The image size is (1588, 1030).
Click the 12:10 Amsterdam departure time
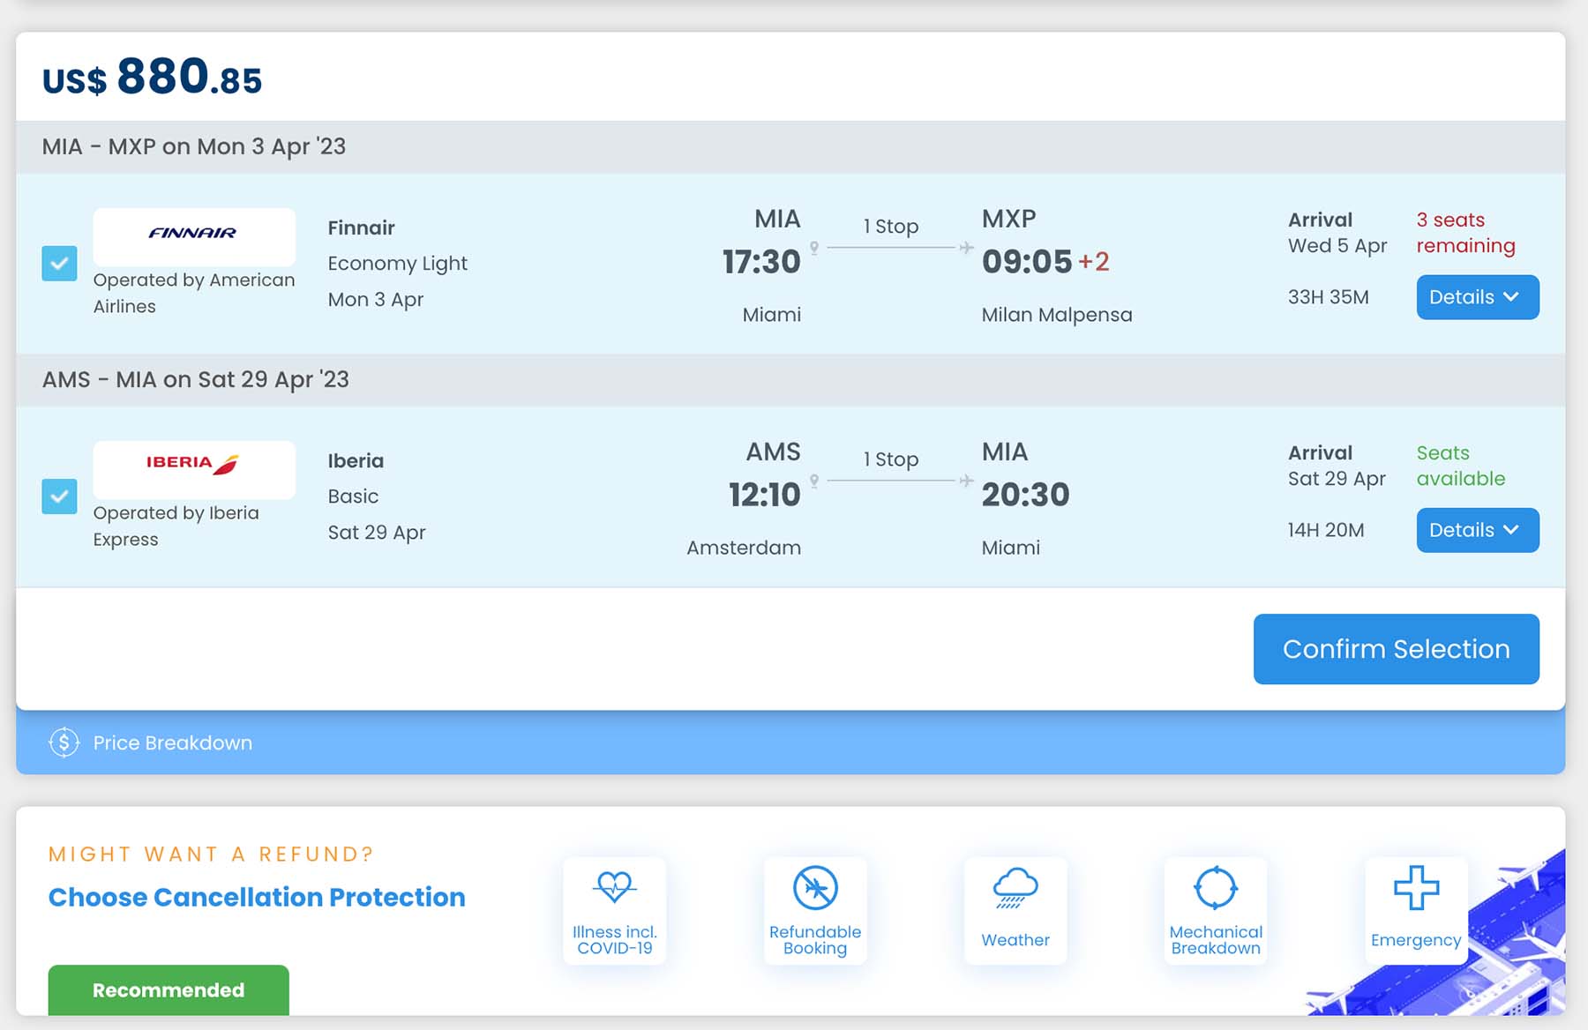764,495
